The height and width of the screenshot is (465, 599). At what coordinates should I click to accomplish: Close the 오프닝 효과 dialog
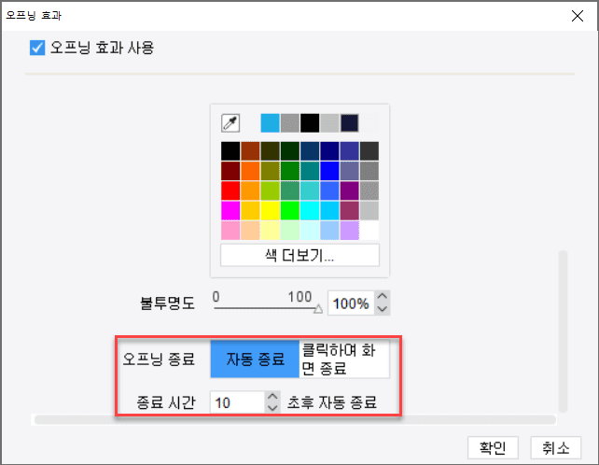click(x=578, y=16)
